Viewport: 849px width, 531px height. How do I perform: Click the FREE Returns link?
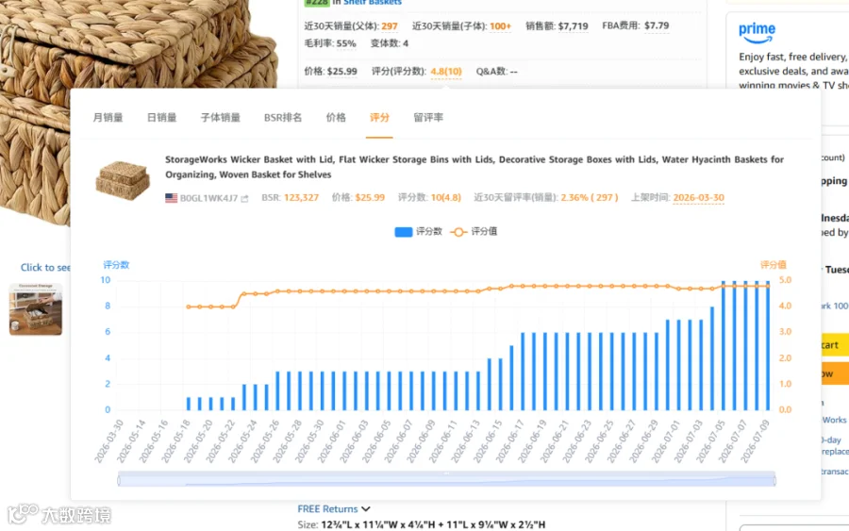coord(327,508)
